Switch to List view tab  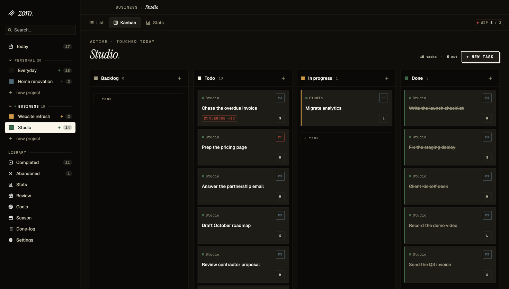click(x=97, y=22)
